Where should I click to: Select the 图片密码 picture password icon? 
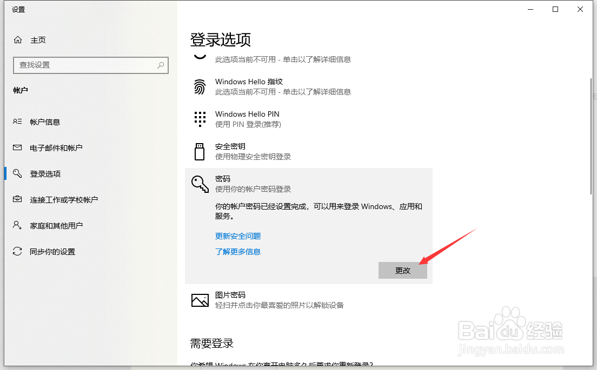(200, 300)
